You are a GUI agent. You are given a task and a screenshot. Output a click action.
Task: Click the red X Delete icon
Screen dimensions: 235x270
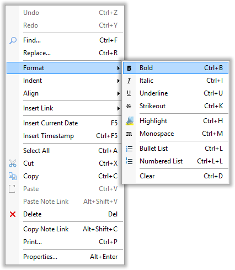point(13,214)
